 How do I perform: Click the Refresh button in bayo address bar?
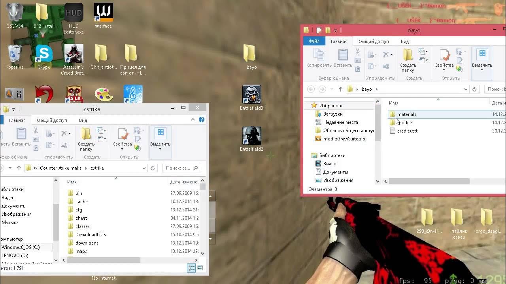[475, 89]
